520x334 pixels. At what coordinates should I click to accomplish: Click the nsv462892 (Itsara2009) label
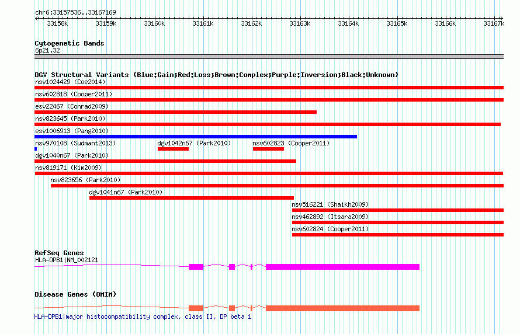[330, 217]
